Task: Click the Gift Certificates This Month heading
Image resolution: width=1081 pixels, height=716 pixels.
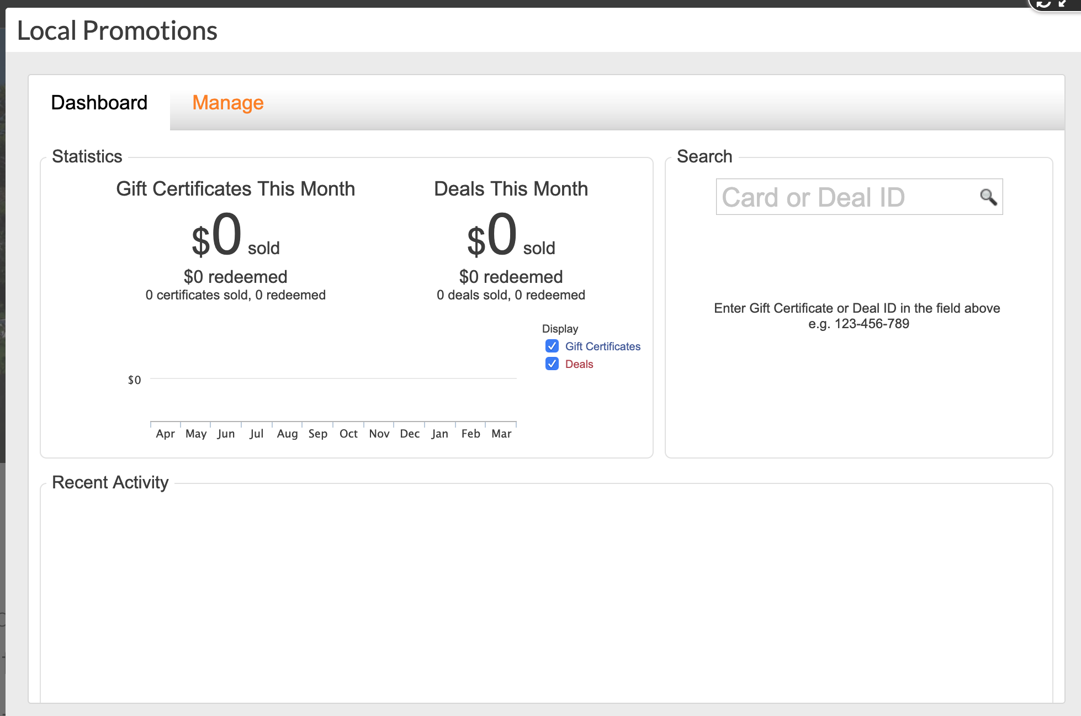Action: (x=235, y=189)
